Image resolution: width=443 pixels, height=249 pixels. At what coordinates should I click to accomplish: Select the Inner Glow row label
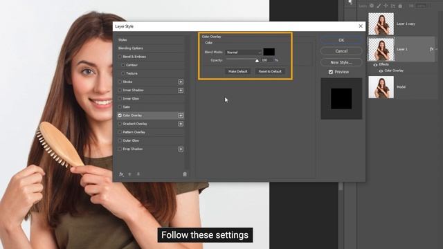point(131,98)
